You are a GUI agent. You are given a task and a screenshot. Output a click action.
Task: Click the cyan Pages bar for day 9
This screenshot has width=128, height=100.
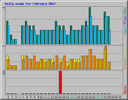(x=38, y=39)
